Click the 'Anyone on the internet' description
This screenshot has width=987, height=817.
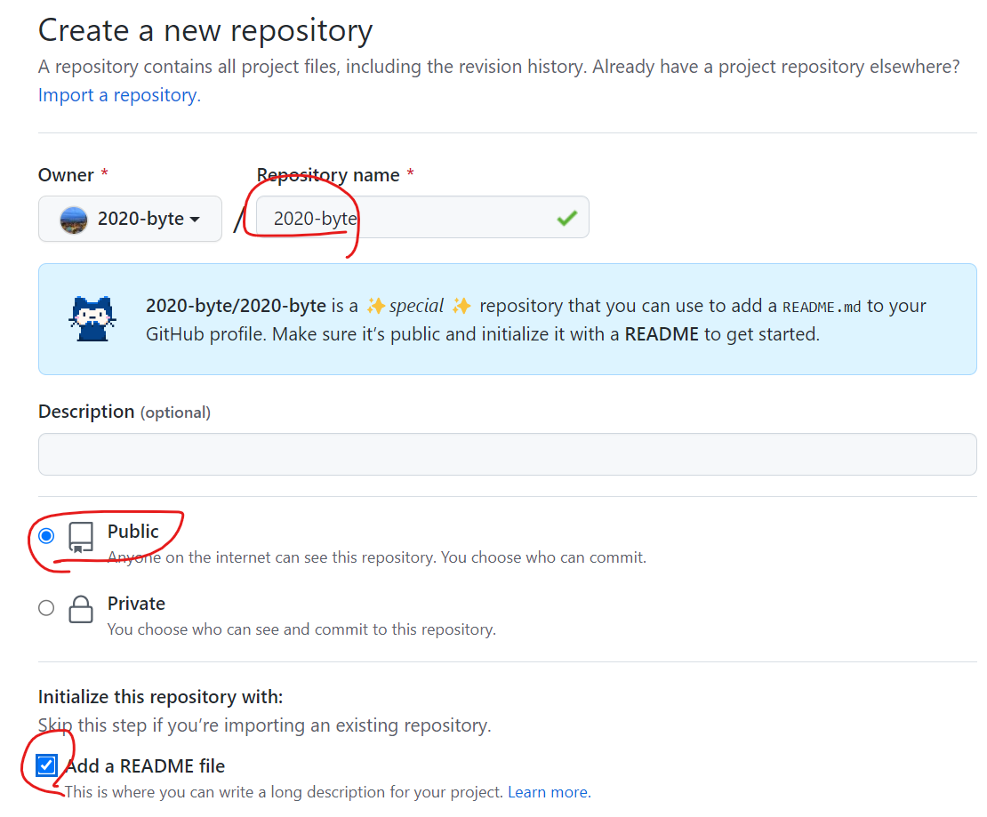pyautogui.click(x=376, y=557)
